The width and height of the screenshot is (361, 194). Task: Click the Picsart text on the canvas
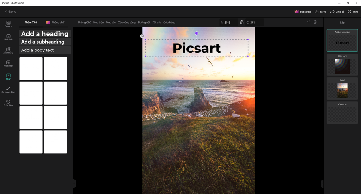pos(197,48)
